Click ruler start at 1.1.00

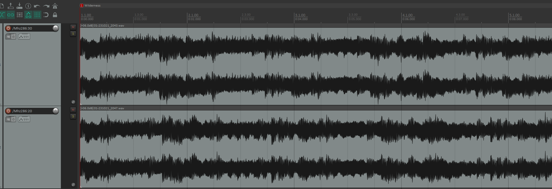pyautogui.click(x=86, y=15)
